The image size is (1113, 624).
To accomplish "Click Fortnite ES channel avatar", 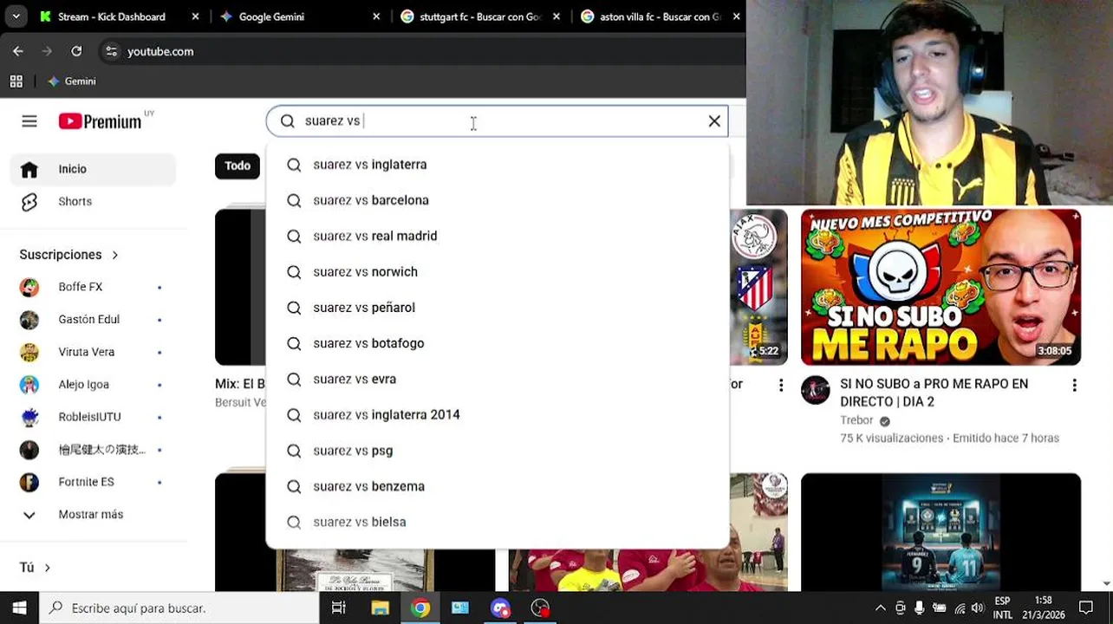I will [x=29, y=482].
